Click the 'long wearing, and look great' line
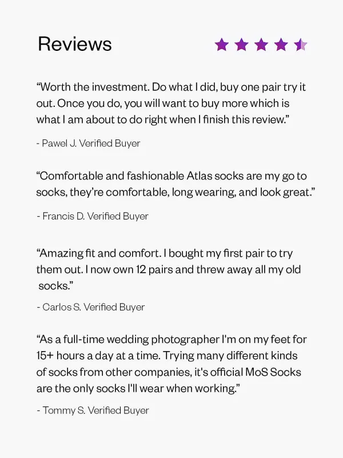Image resolution: width=343 pixels, height=458 pixels. pyautogui.click(x=176, y=192)
